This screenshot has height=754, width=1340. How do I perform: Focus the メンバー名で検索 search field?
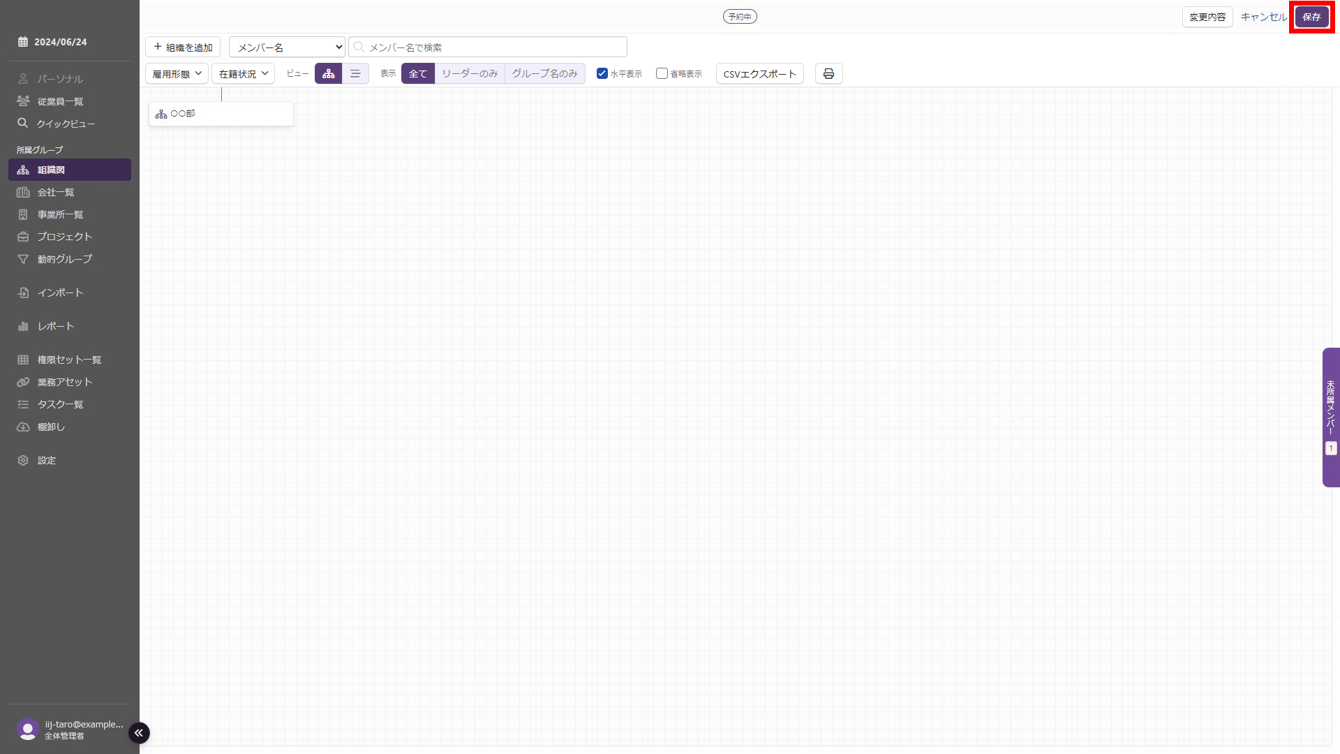tap(488, 47)
